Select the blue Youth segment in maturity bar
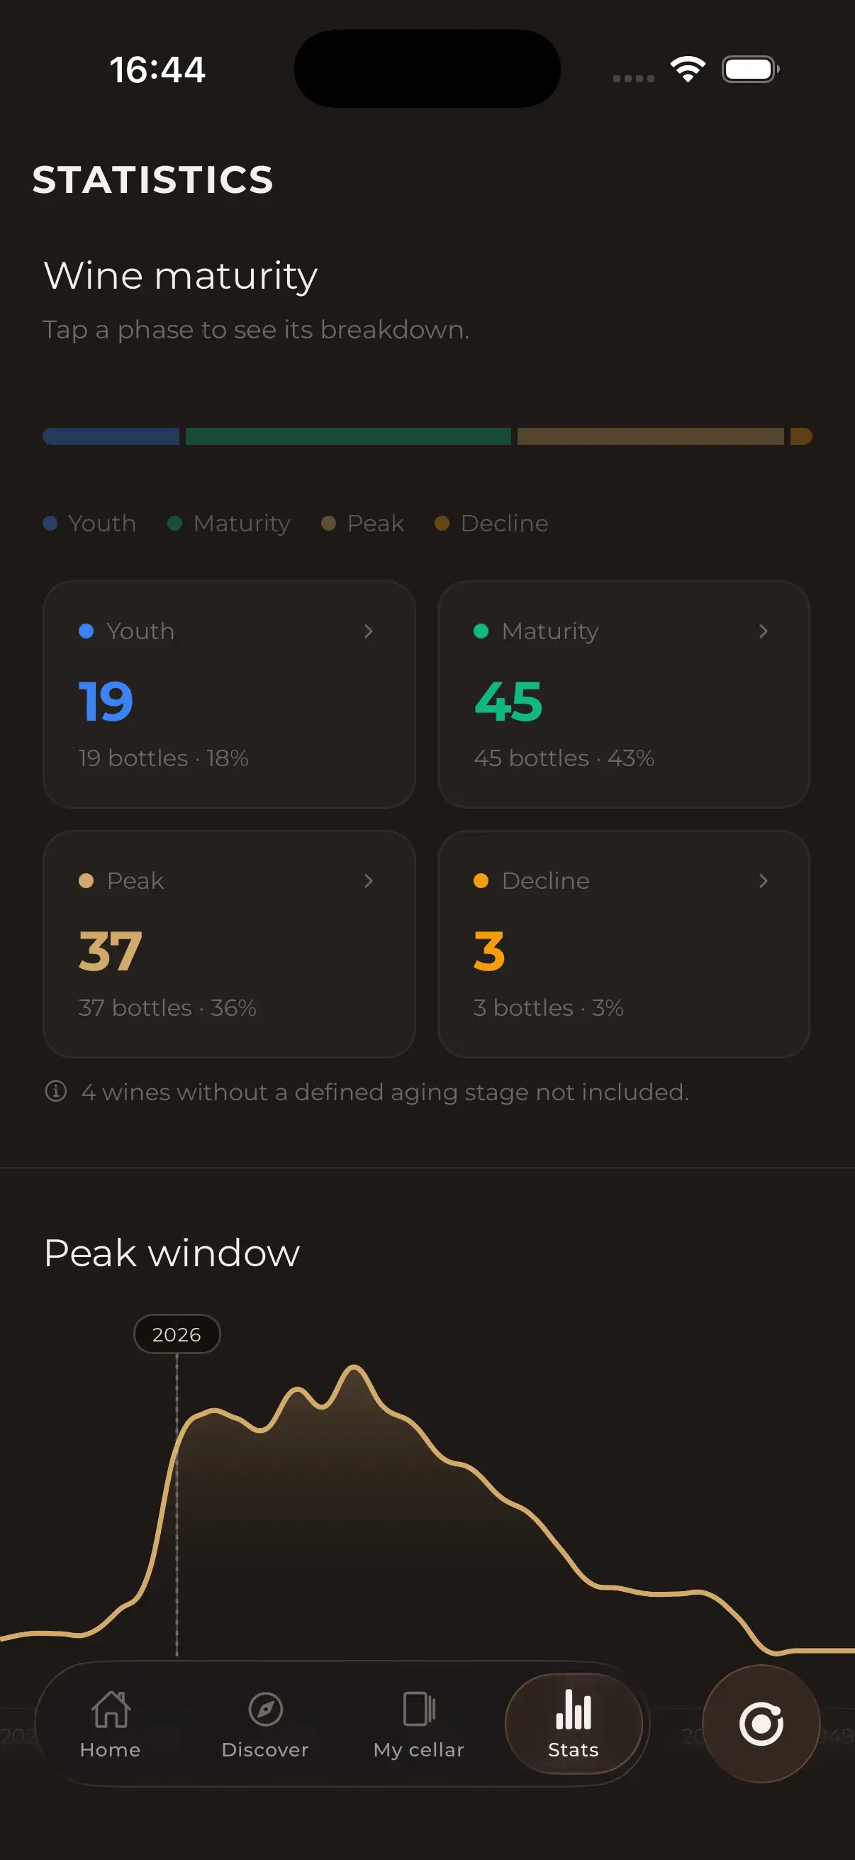The height and width of the screenshot is (1860, 855). click(x=111, y=436)
